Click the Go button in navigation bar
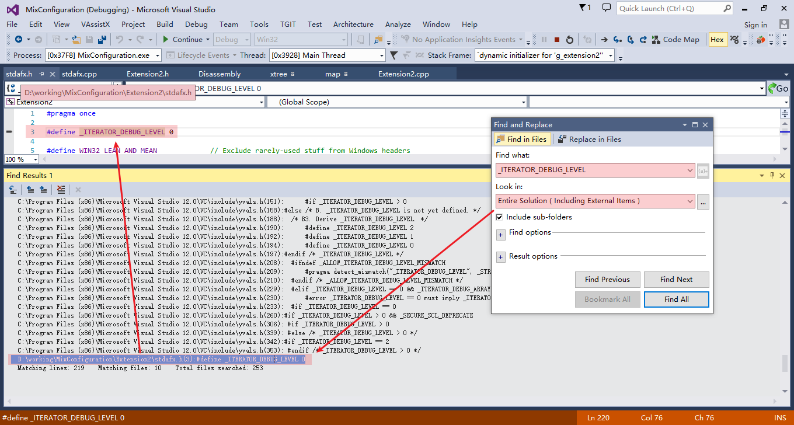The height and width of the screenshot is (425, 794). [x=778, y=88]
